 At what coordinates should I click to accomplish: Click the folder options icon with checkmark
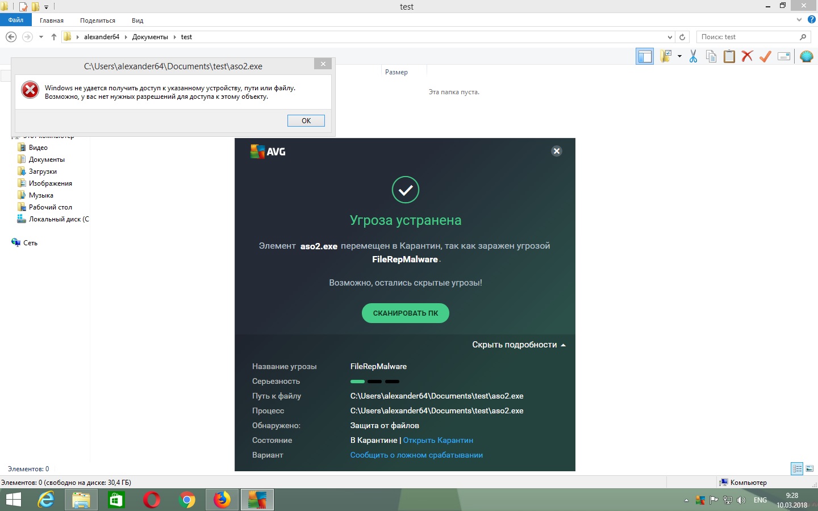click(x=666, y=56)
